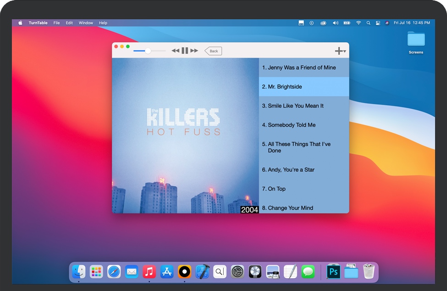
Task: Click the TurnTable vinyl icon in the dock
Action: tap(184, 272)
